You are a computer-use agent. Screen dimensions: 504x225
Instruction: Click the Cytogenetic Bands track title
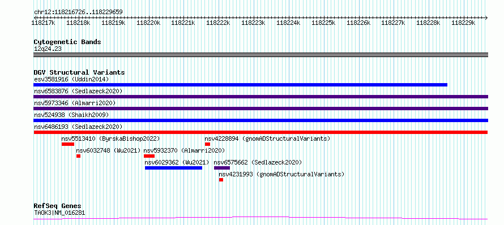(67, 42)
